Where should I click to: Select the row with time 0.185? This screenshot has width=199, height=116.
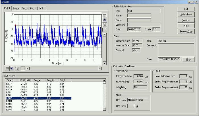38,107
